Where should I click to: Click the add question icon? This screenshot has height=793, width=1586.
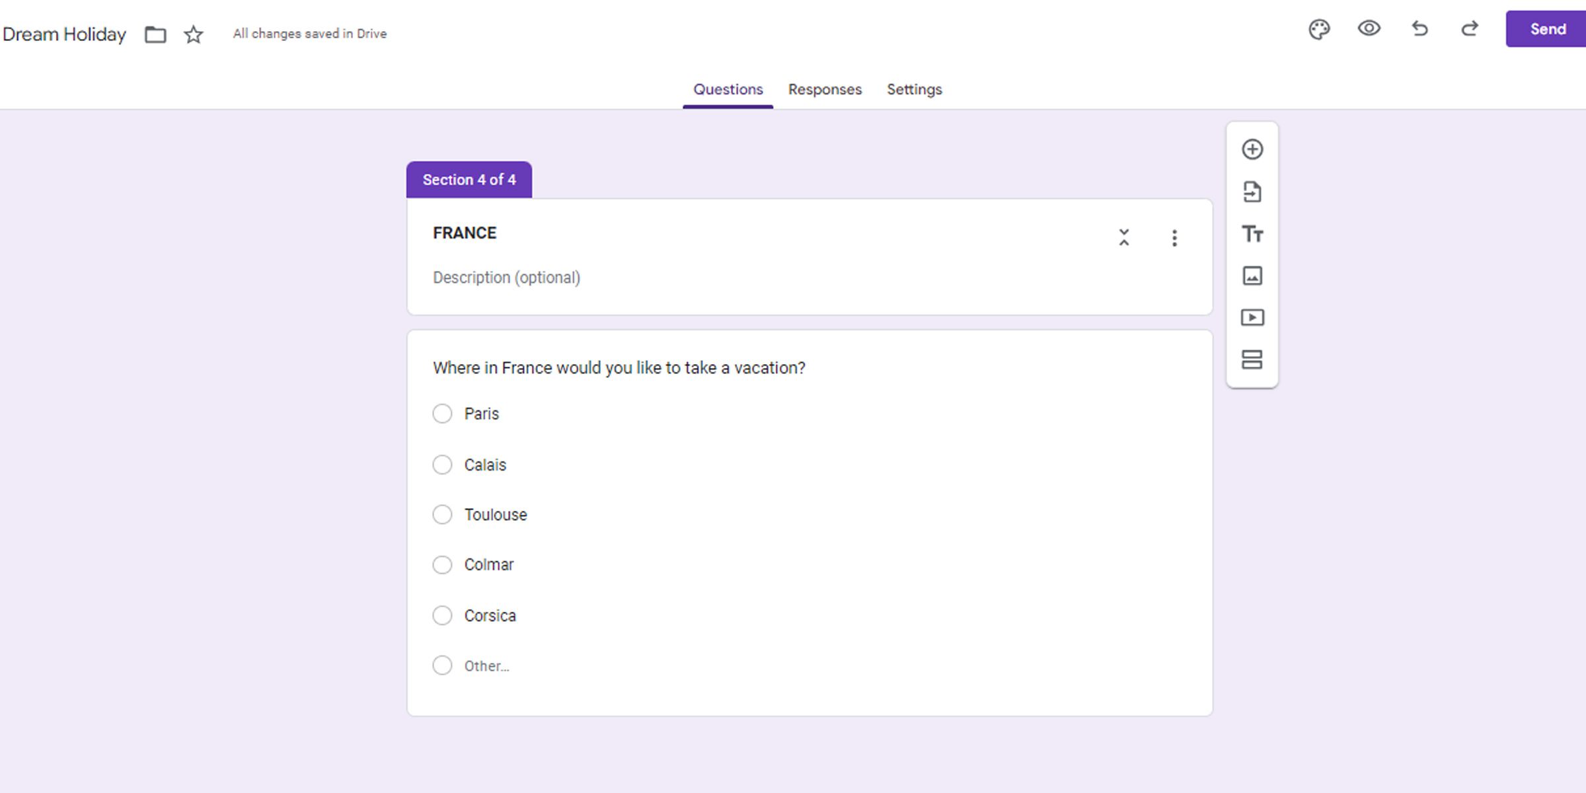1252,149
